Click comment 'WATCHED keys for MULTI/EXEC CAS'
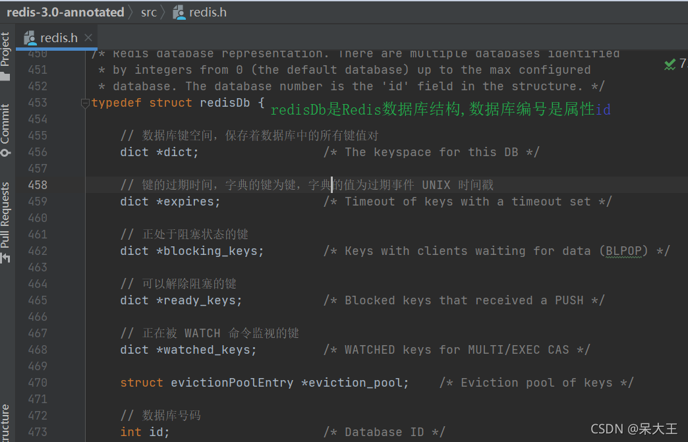Image resolution: width=688 pixels, height=442 pixels. (457, 350)
